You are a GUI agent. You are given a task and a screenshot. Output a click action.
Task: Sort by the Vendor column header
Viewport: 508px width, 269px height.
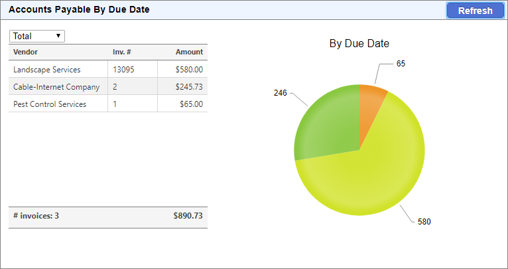tap(25, 52)
